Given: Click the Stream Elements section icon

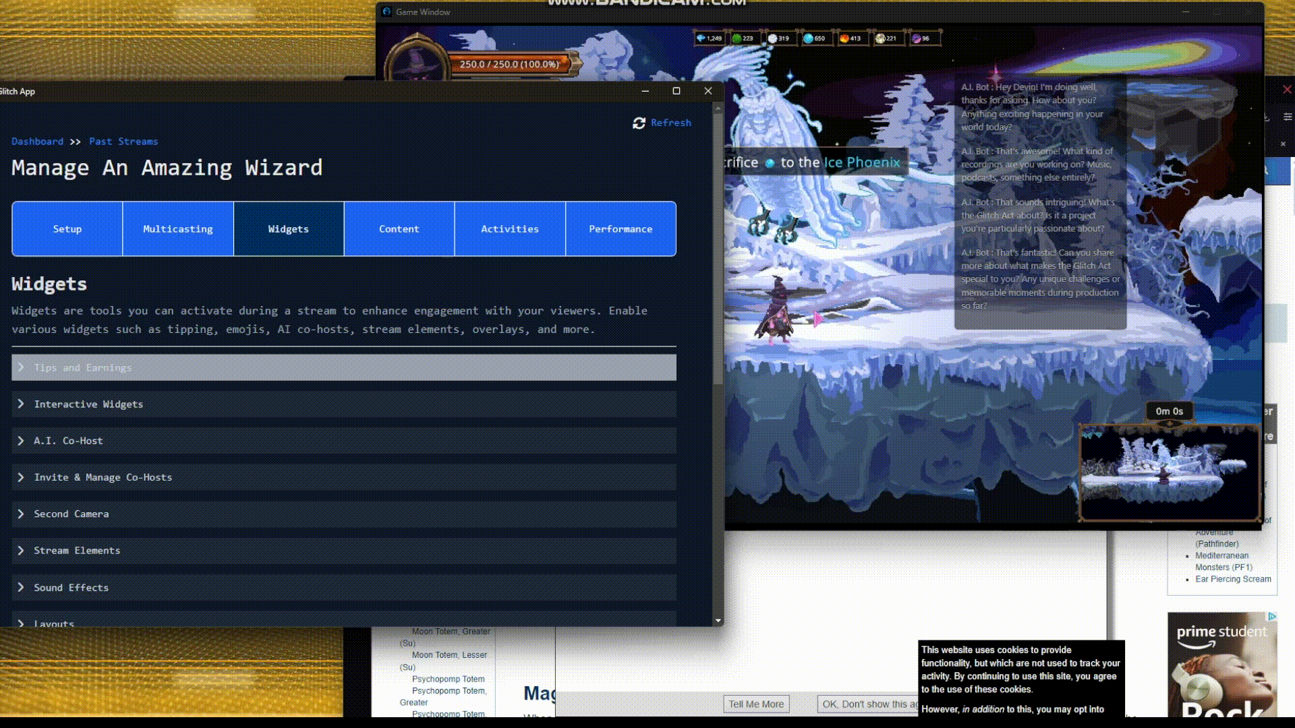Looking at the screenshot, I should pos(22,549).
